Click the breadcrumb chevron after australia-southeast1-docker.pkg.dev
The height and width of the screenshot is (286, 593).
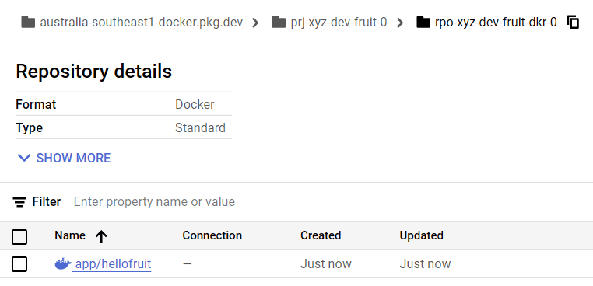point(256,23)
